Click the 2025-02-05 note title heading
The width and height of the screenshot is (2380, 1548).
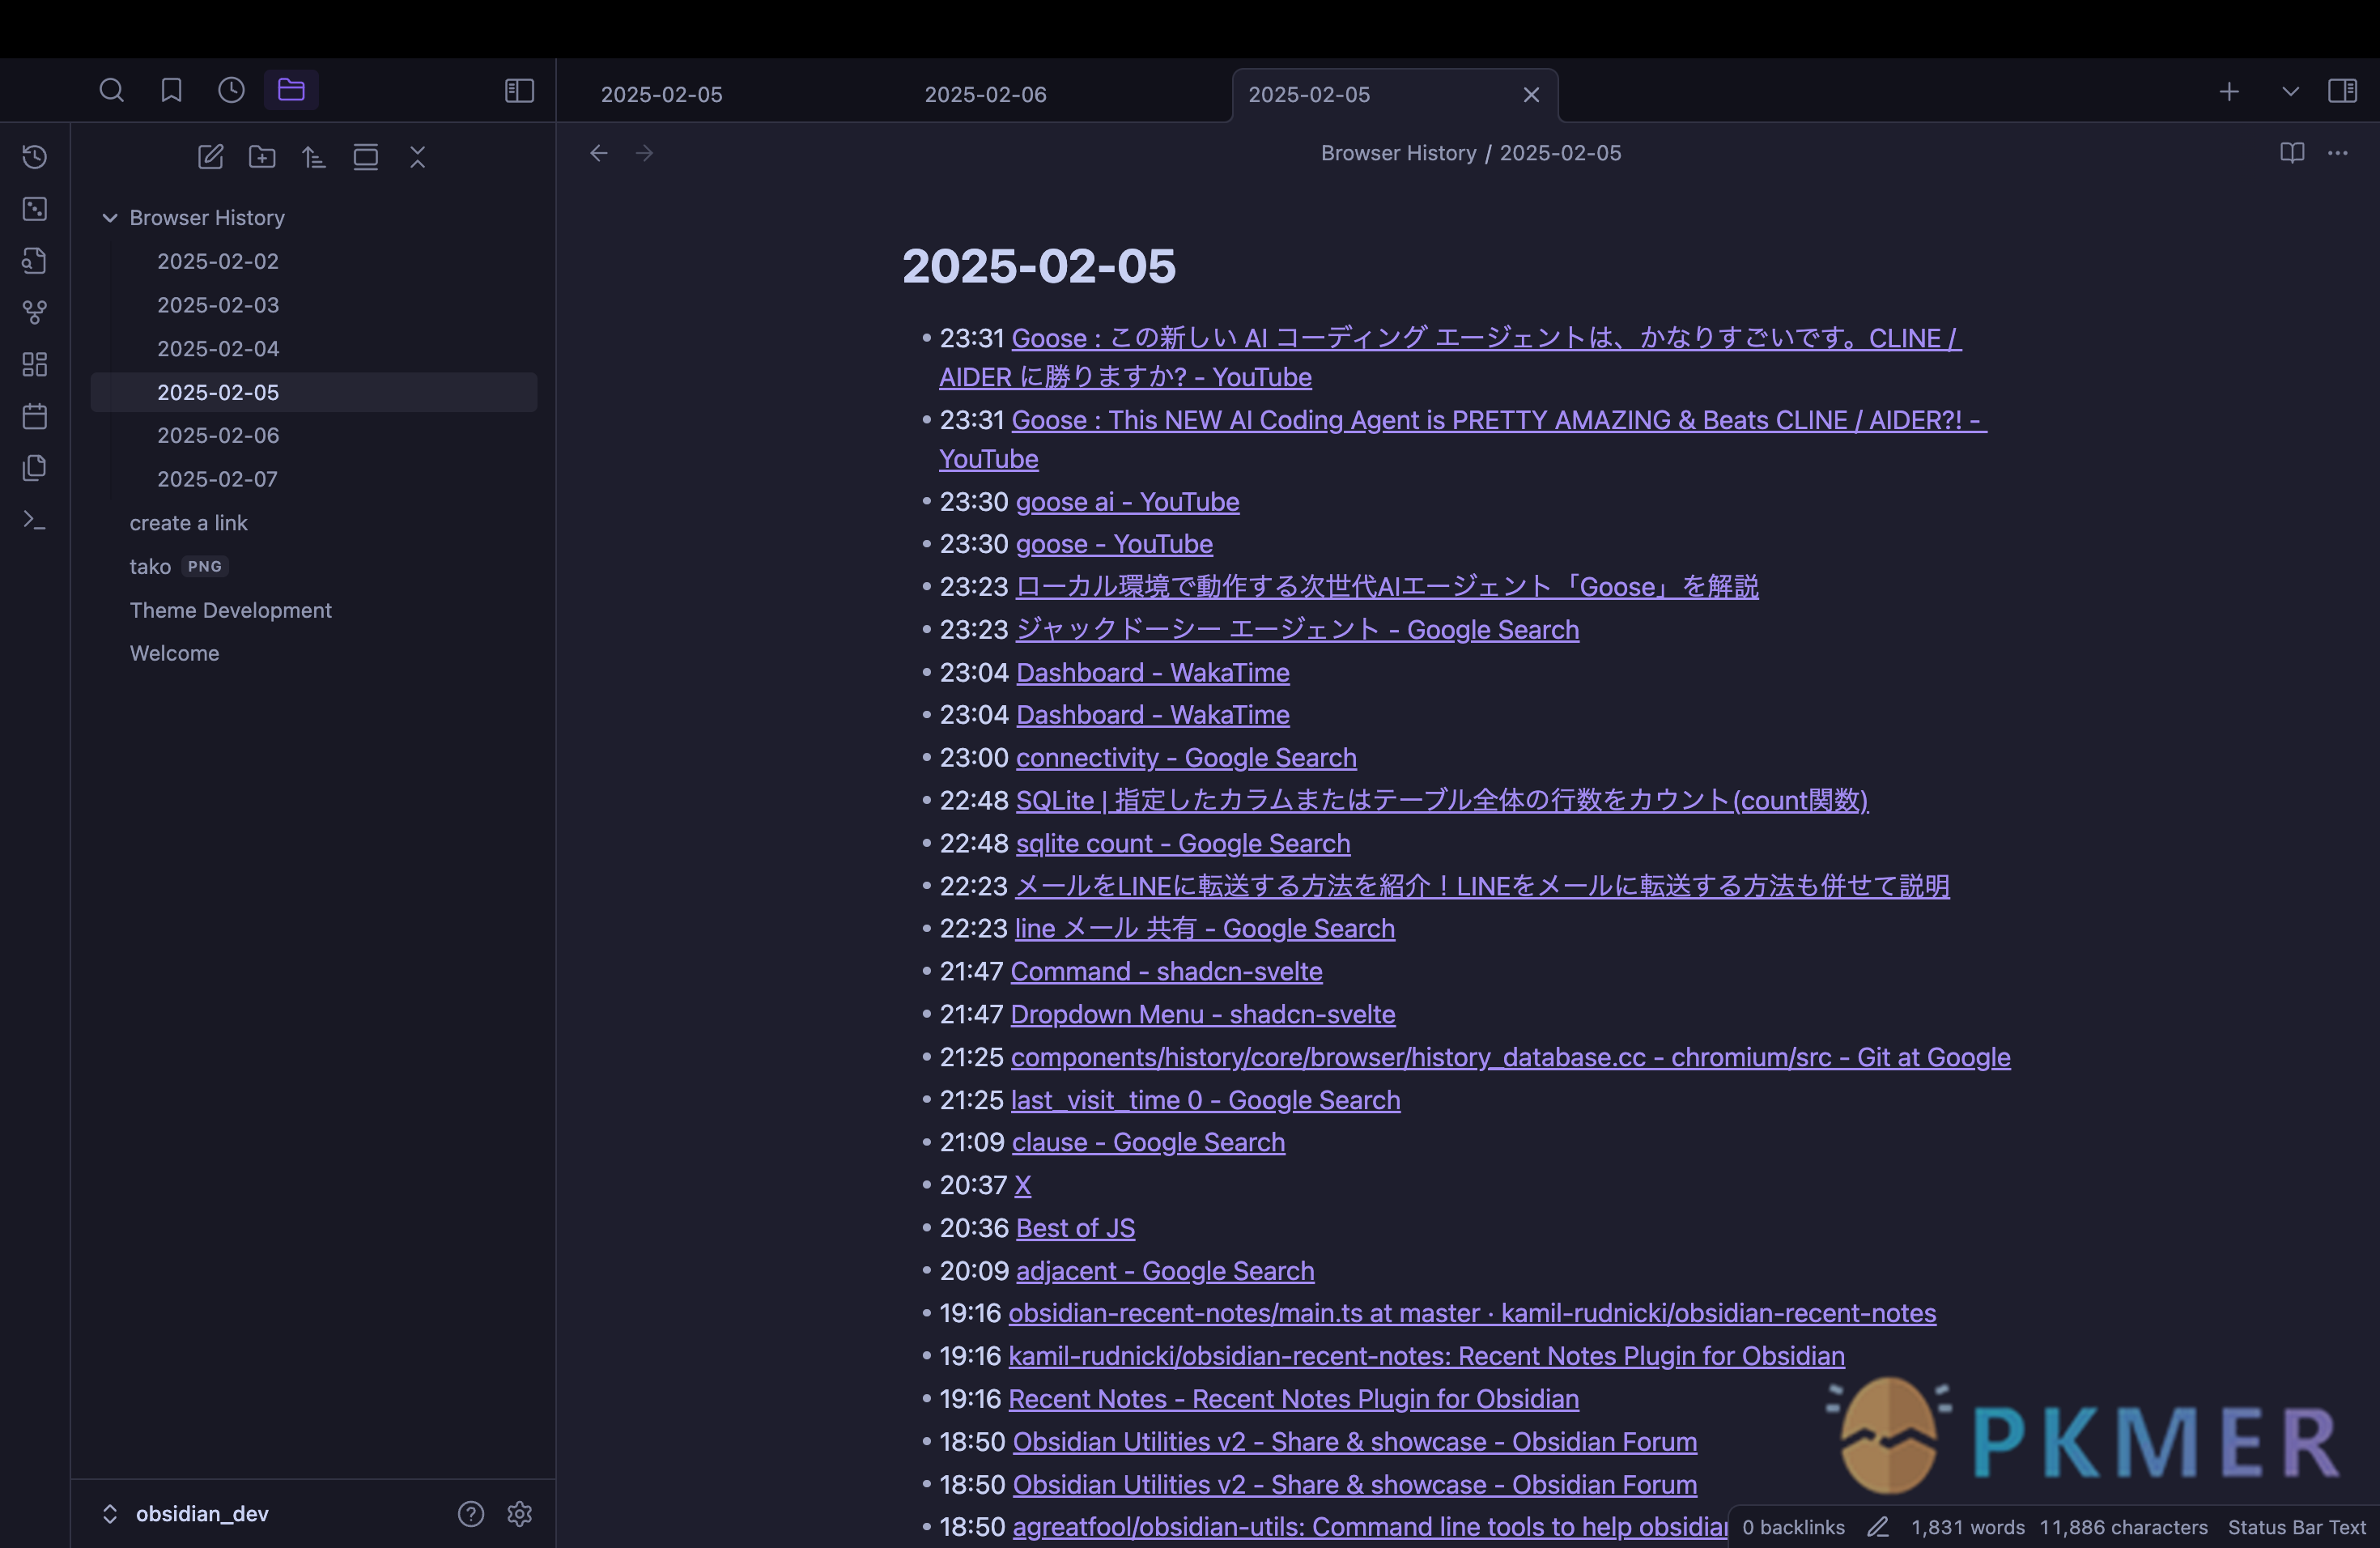(x=1038, y=266)
